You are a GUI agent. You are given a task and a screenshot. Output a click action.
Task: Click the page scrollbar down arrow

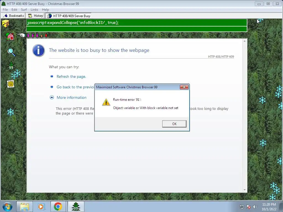point(245,190)
